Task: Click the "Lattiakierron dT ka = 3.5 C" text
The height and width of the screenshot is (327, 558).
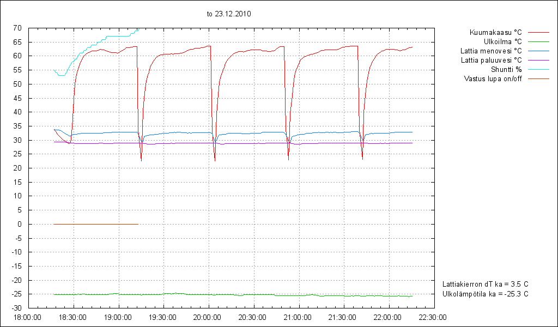Action: pos(486,284)
